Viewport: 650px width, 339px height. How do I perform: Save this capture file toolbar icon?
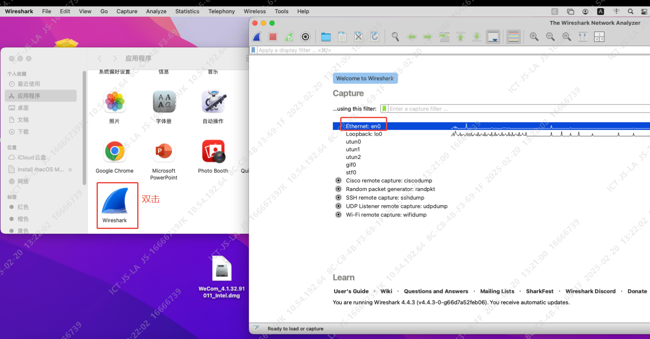point(342,37)
